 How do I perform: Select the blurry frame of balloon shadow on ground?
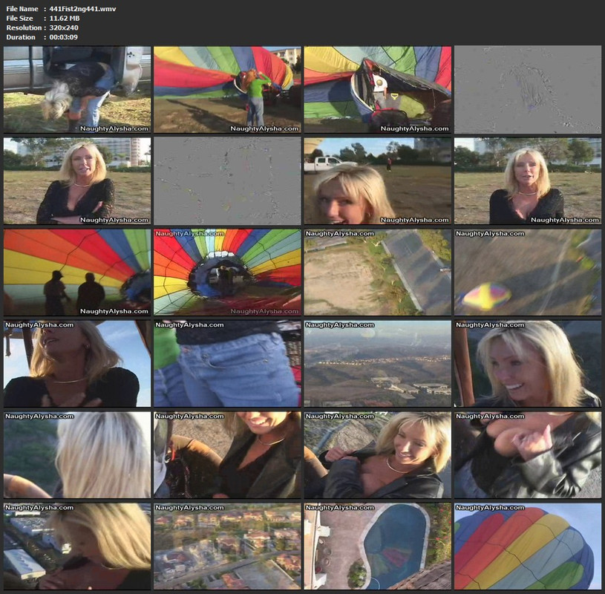click(528, 272)
